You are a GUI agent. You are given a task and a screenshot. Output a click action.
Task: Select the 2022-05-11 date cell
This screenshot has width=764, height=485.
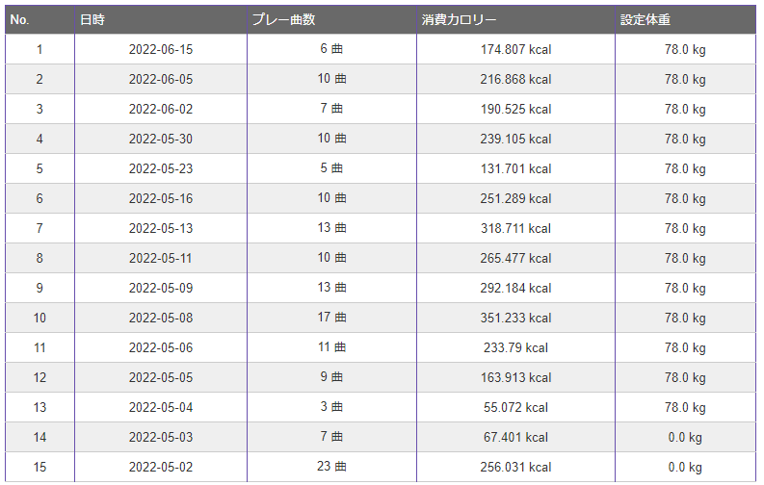click(161, 258)
